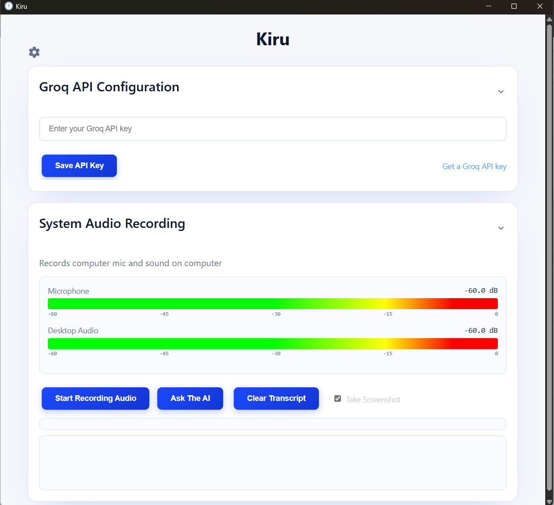
Task: Click the Save API Key button
Action: coord(79,166)
